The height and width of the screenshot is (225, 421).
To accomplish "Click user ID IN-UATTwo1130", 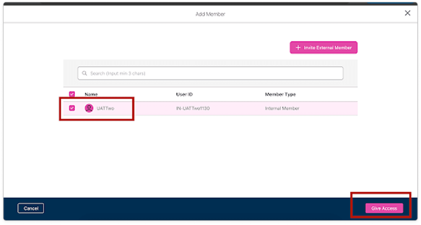I will (x=193, y=108).
